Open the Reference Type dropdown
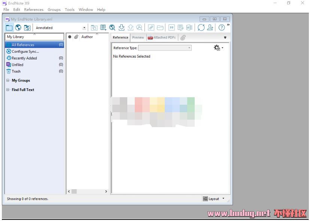Screen dimensions: 310x221 pos(165,48)
